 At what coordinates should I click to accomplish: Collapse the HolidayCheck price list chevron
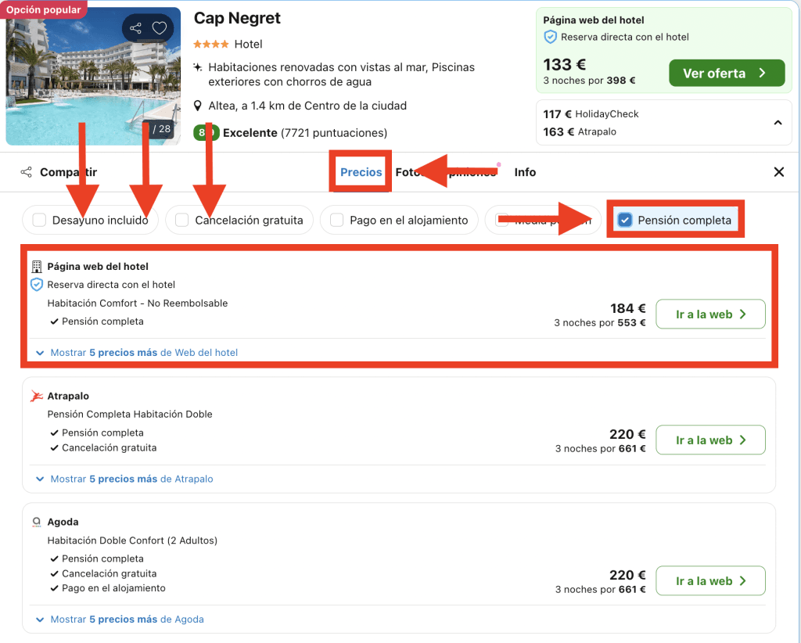[778, 123]
